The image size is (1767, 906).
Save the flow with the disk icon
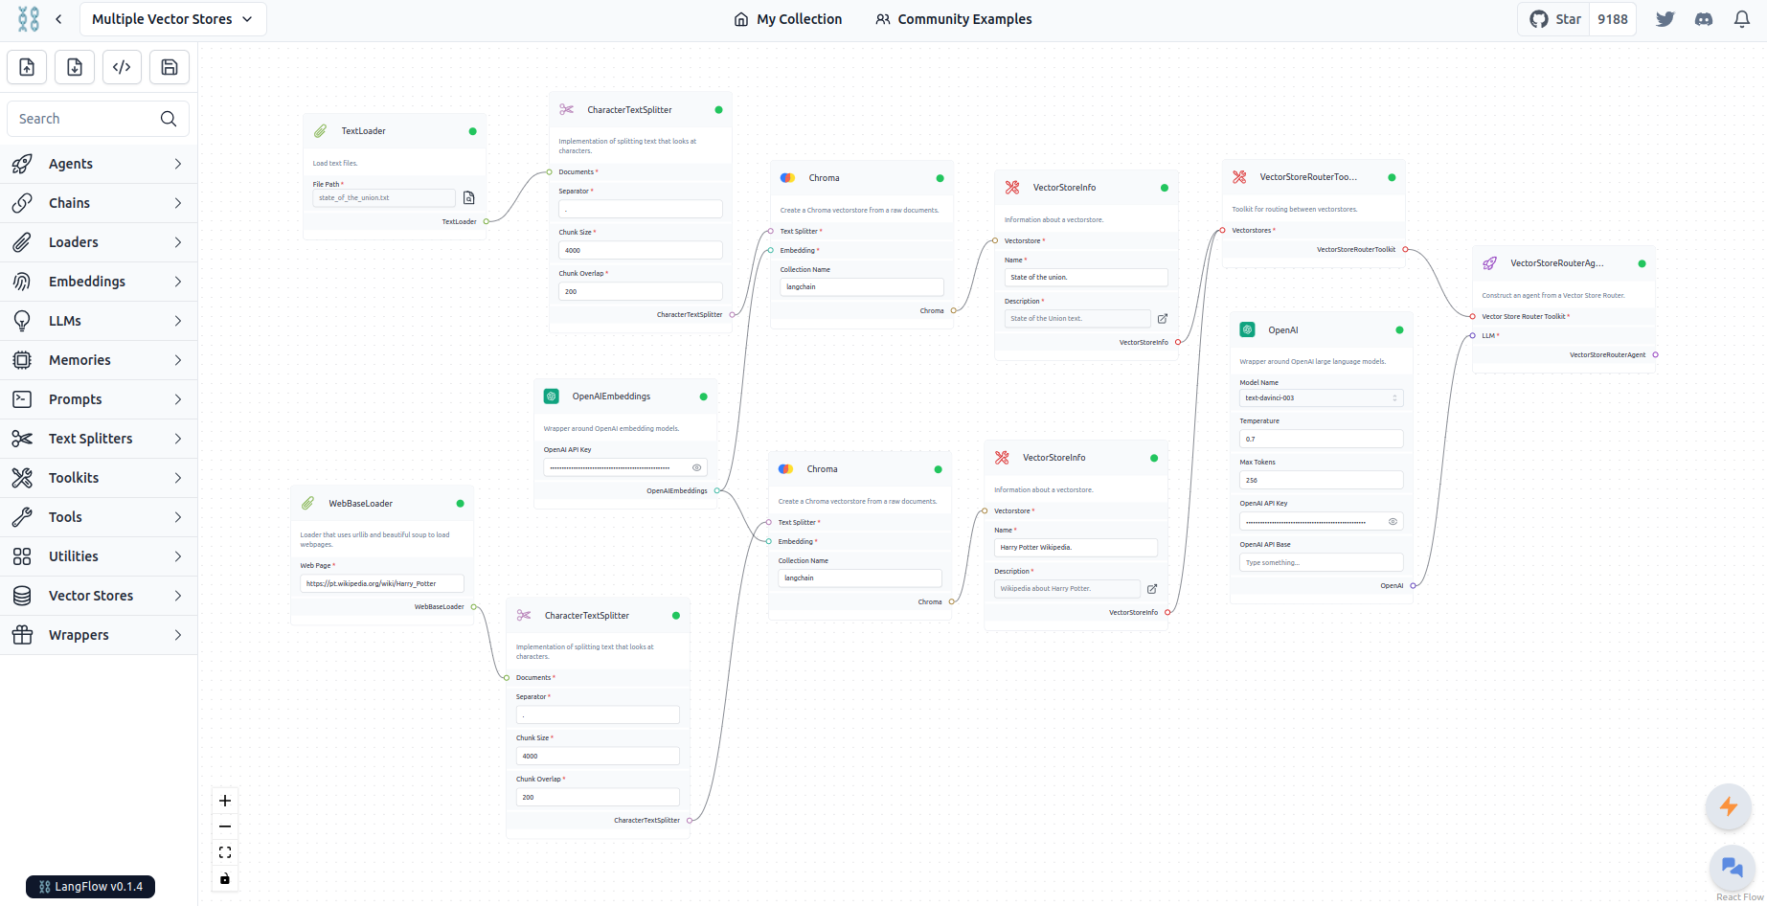tap(170, 67)
